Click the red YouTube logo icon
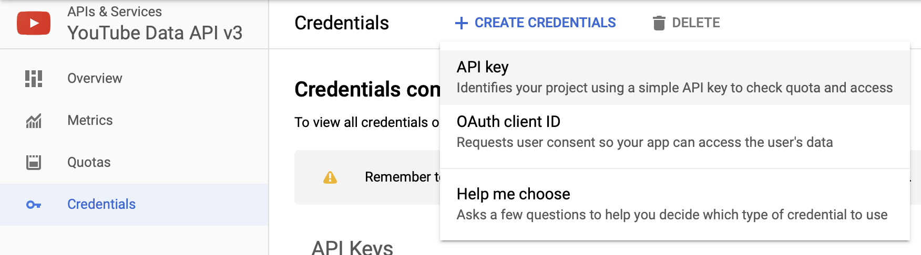 pyautogui.click(x=34, y=23)
